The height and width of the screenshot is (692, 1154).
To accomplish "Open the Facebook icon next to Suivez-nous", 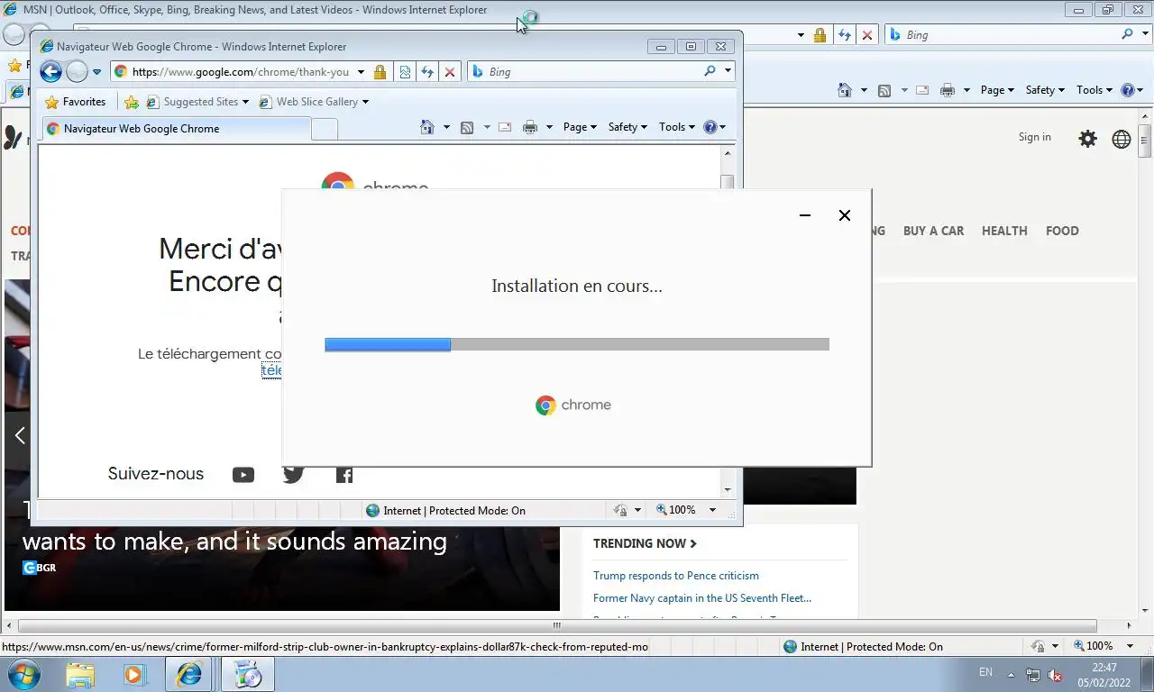I will tap(344, 475).
